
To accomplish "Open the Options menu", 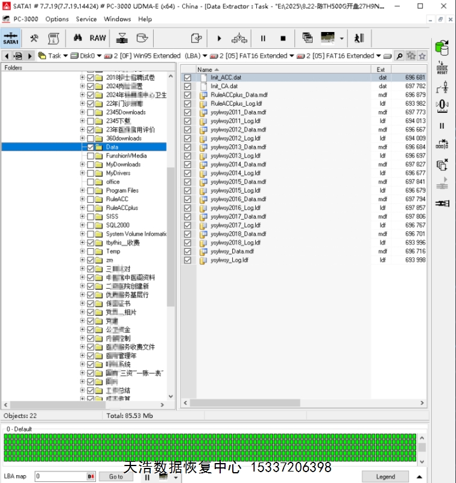I will [x=57, y=19].
